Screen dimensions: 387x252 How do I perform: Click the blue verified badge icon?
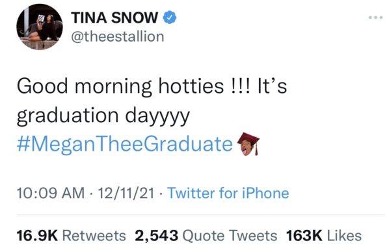click(x=169, y=18)
